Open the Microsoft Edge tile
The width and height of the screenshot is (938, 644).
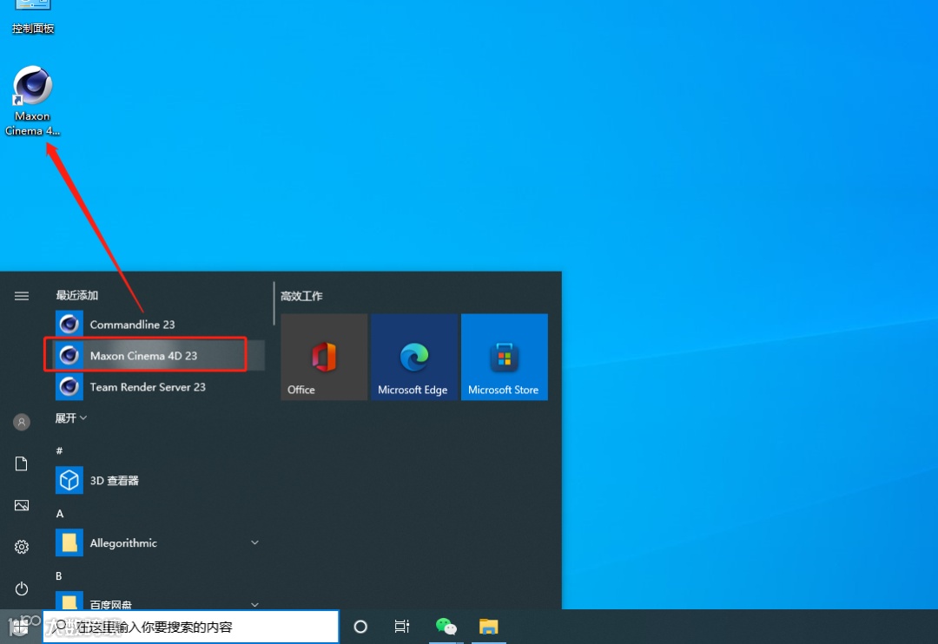click(x=414, y=357)
